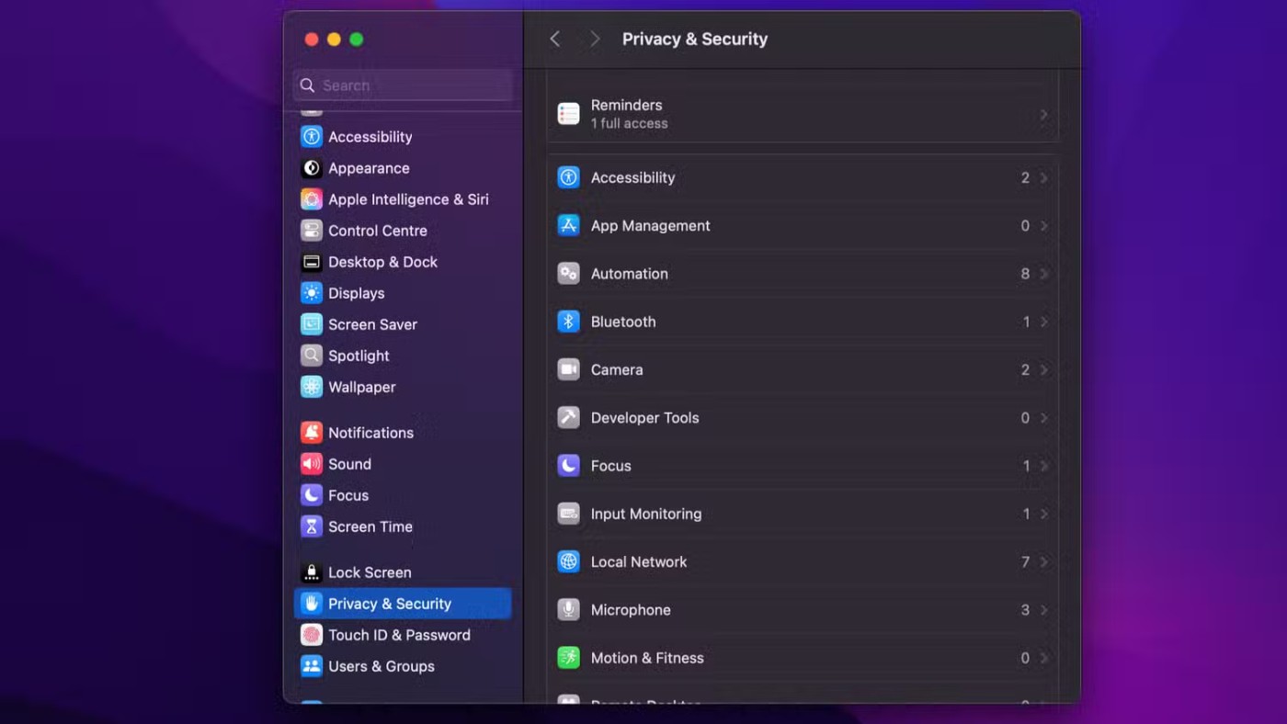Expand Automation row using its chevron
This screenshot has width=1287, height=724.
[x=1043, y=274]
